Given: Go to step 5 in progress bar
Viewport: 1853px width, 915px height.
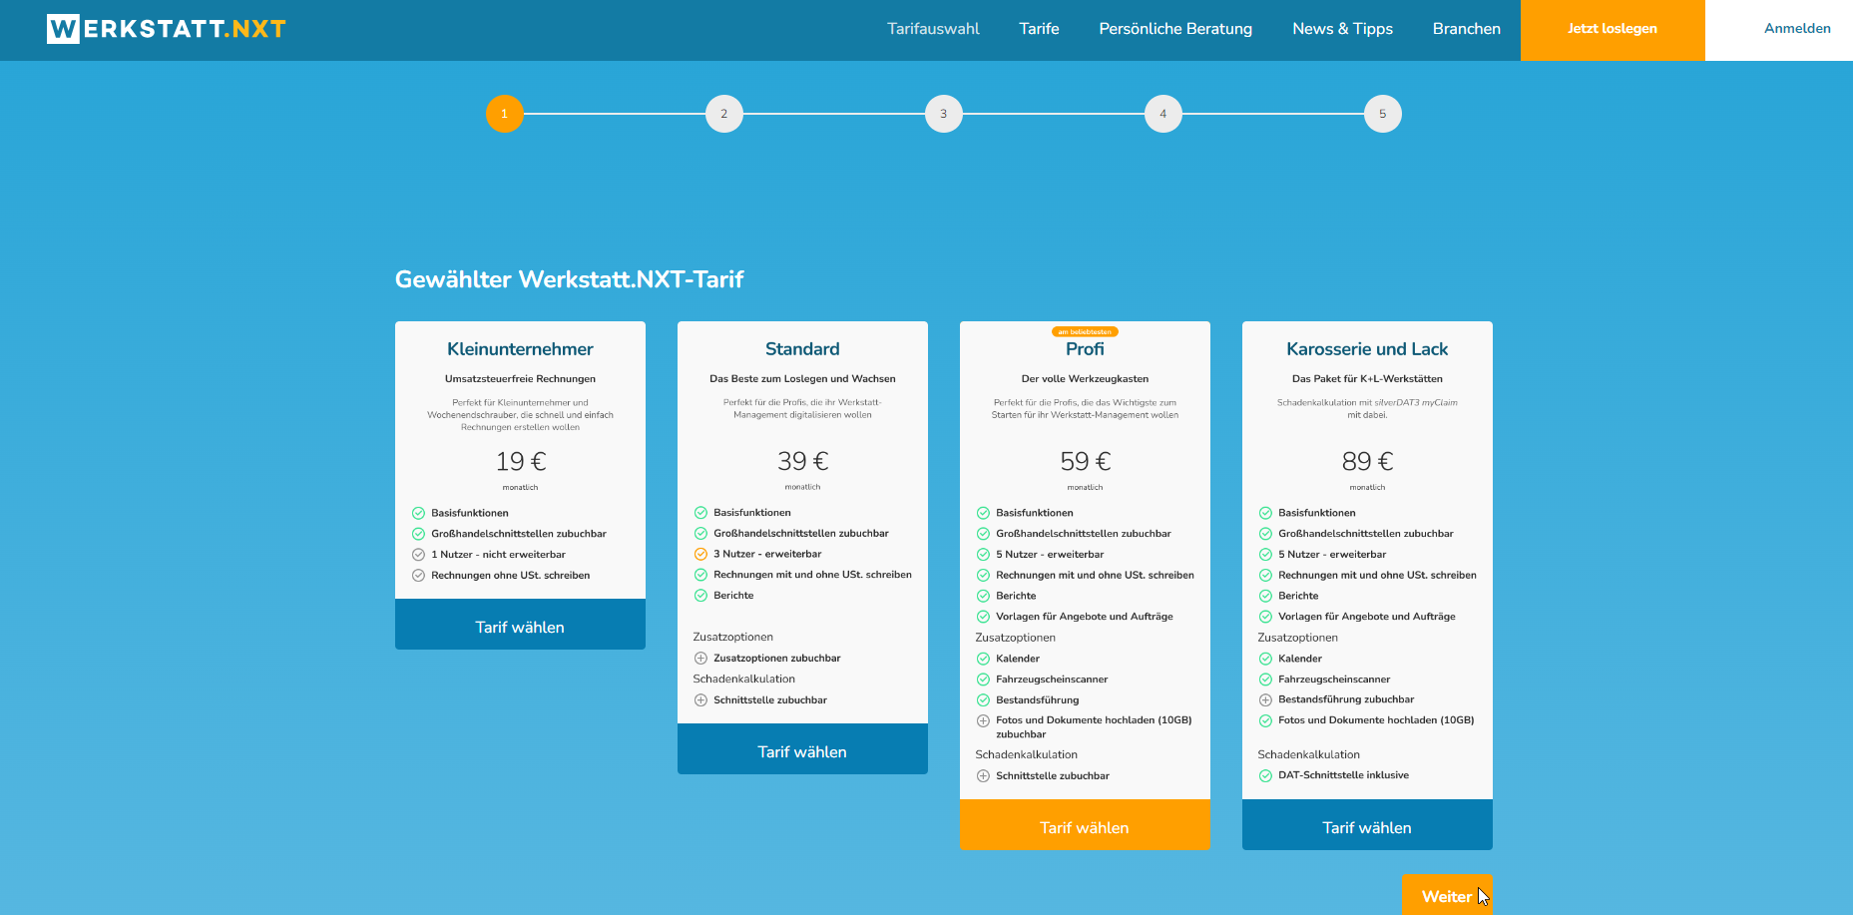Looking at the screenshot, I should (x=1383, y=114).
